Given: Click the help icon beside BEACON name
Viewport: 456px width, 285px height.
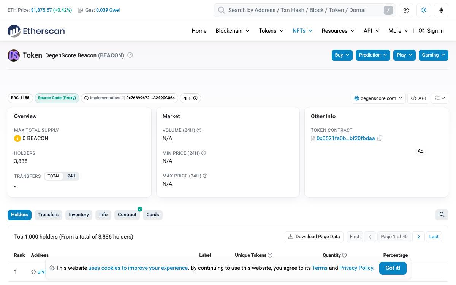Looking at the screenshot, I should point(130,55).
